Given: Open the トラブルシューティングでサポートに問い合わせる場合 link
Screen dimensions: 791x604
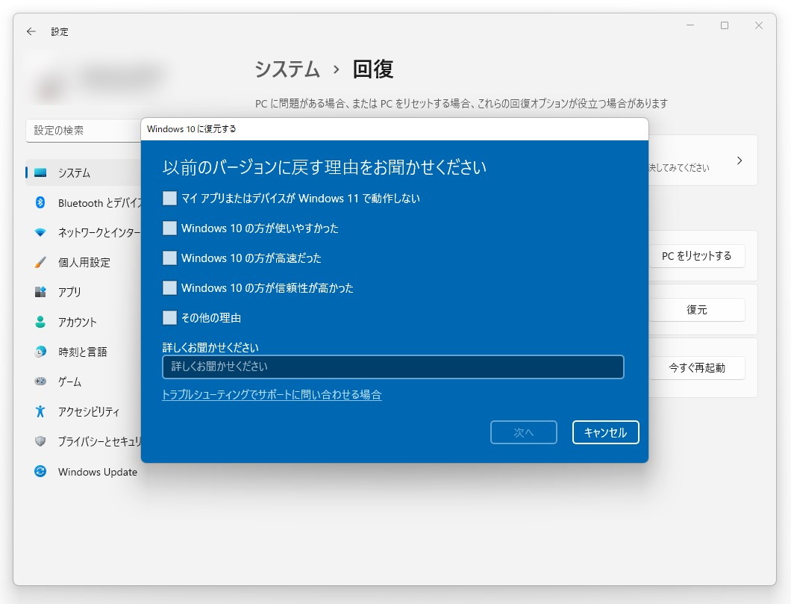Looking at the screenshot, I should pos(272,394).
